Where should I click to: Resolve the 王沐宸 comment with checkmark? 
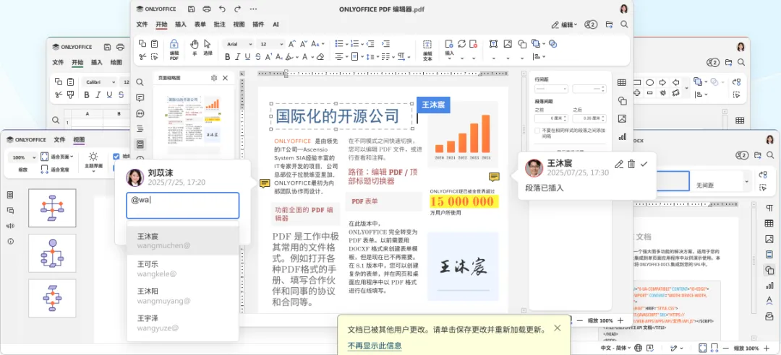[644, 164]
